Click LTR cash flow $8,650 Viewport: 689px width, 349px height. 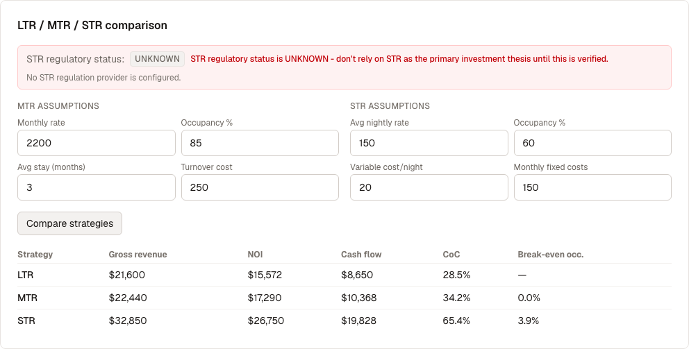pyautogui.click(x=357, y=275)
